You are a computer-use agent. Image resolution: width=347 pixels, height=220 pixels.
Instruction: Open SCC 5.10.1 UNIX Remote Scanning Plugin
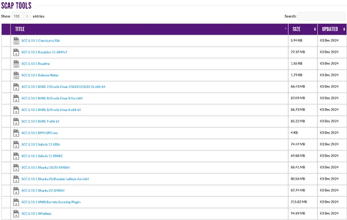coord(51,202)
